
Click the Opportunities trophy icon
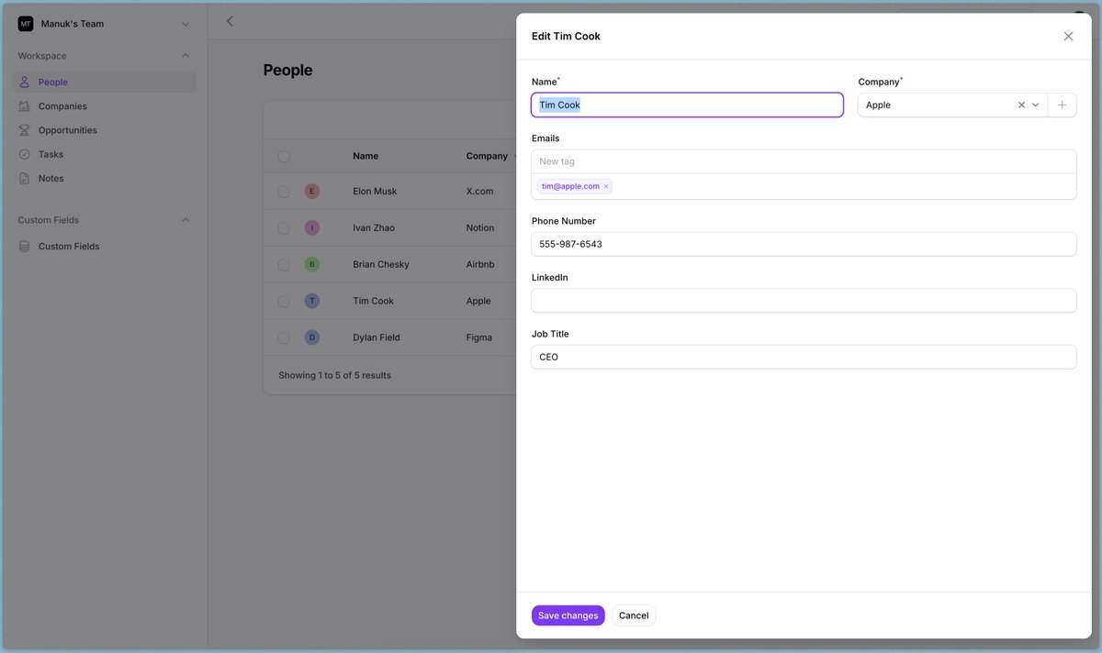(25, 130)
